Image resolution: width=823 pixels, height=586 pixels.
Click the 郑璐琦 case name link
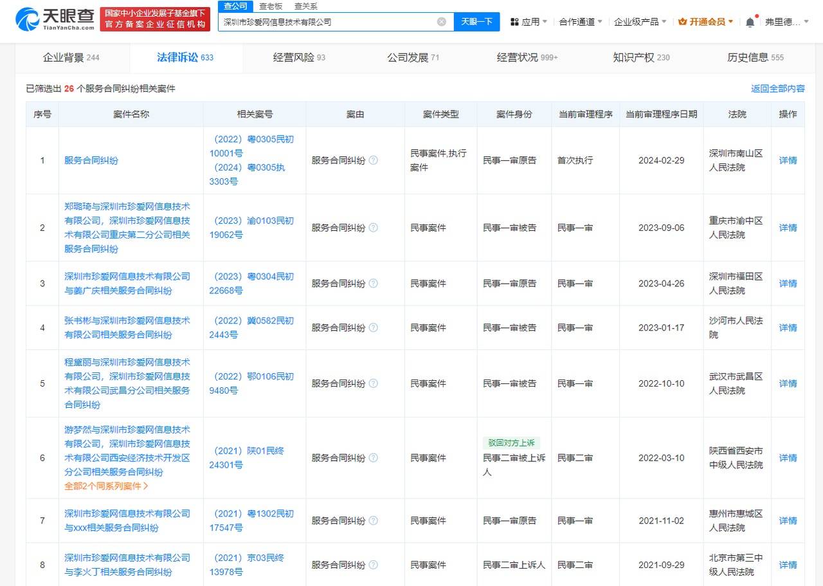point(131,227)
